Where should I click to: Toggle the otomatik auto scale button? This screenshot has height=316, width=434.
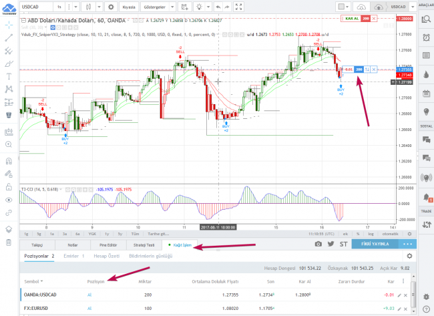coord(391,234)
